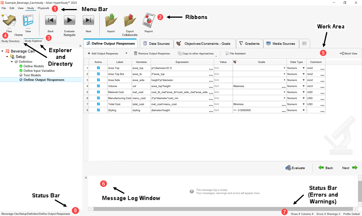Open the Files ribbon icon
The width and height of the screenshot is (362, 216).
click(x=9, y=21)
